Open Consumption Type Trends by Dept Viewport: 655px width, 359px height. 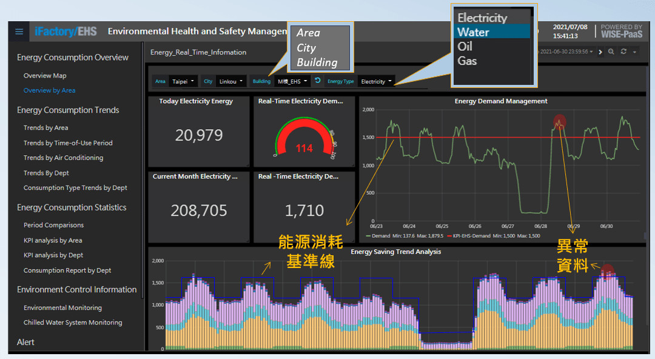75,188
